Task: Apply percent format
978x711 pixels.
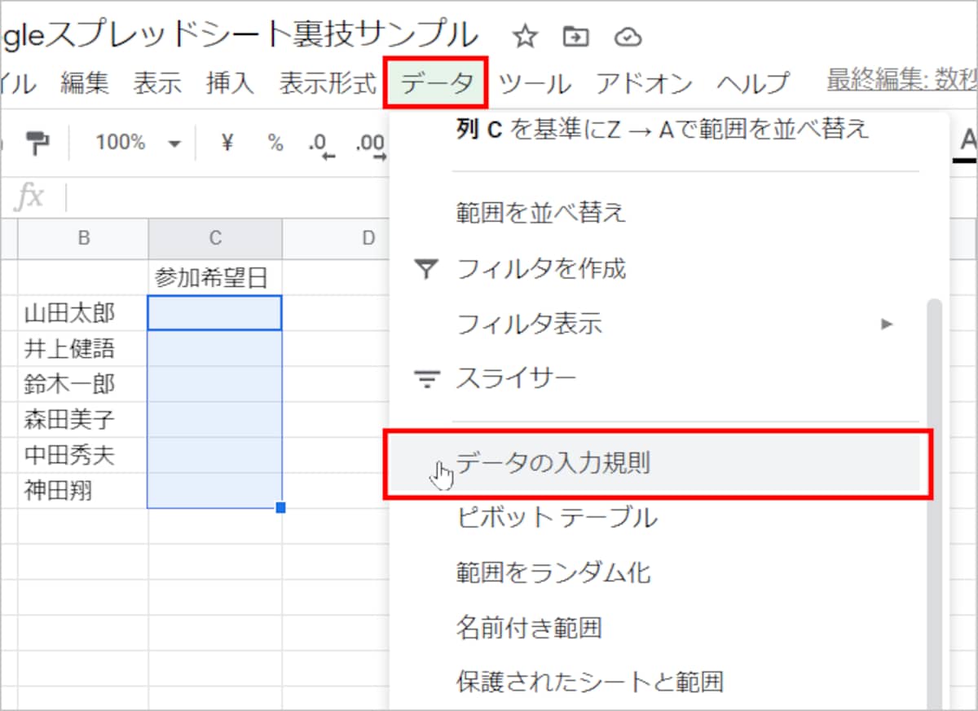Action: click(275, 143)
